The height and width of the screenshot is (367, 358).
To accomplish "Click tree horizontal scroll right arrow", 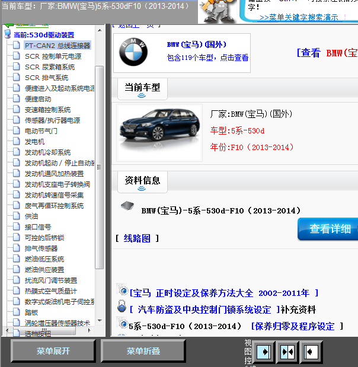I will [89, 330].
